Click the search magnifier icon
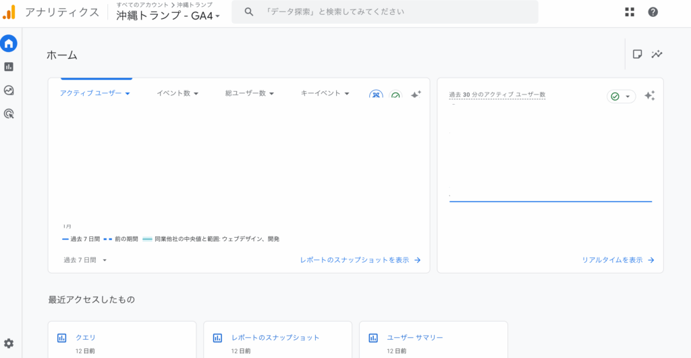Screen dimensions: 691x358 [248, 12]
